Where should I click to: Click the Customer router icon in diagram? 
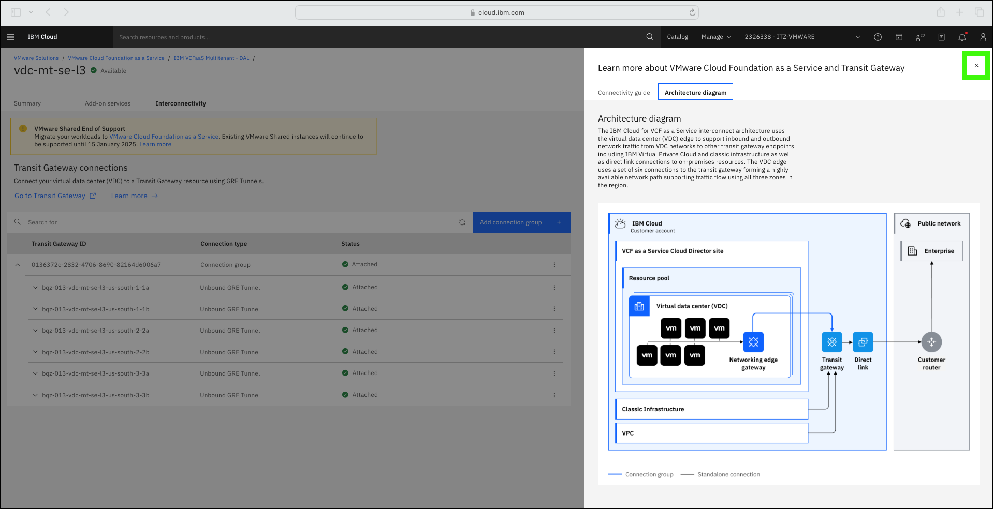pyautogui.click(x=931, y=342)
